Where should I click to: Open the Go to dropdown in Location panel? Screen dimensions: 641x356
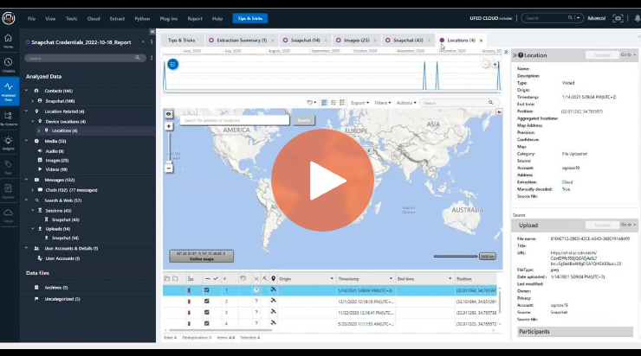(x=628, y=54)
